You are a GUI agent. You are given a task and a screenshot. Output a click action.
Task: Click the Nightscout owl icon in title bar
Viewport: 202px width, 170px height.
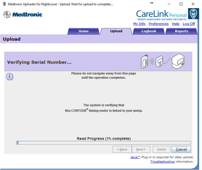(4, 4)
